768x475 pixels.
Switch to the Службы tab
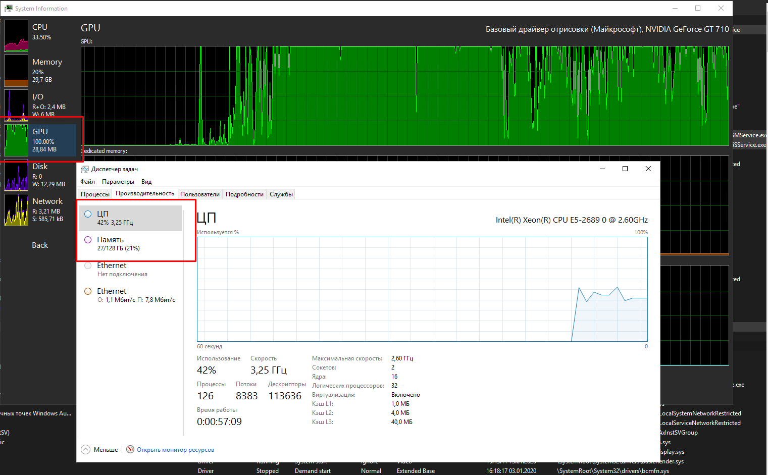[281, 194]
